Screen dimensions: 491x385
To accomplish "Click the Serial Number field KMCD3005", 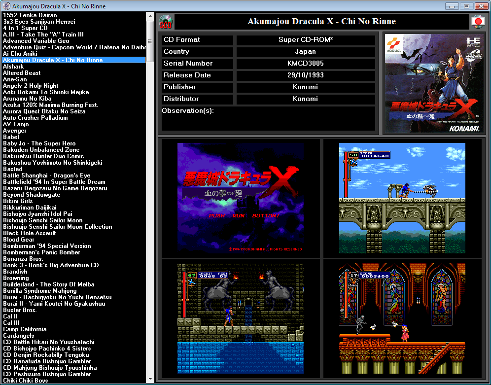I will [x=305, y=64].
